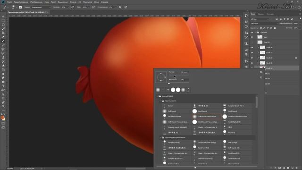Click the lock transparent pixels icon
Screen dimensions: 302x170
click(x=261, y=28)
